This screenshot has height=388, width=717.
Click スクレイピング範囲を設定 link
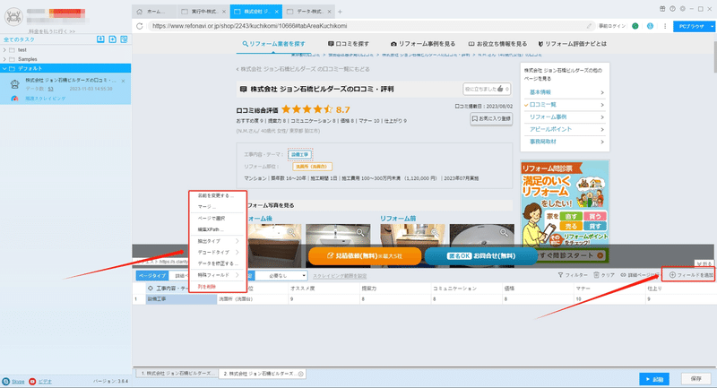click(x=340, y=276)
